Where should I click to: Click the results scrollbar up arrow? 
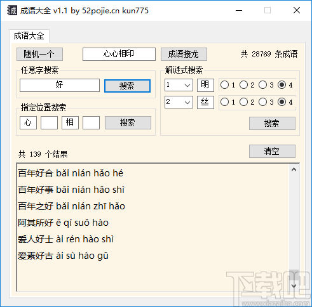pyautogui.click(x=294, y=169)
